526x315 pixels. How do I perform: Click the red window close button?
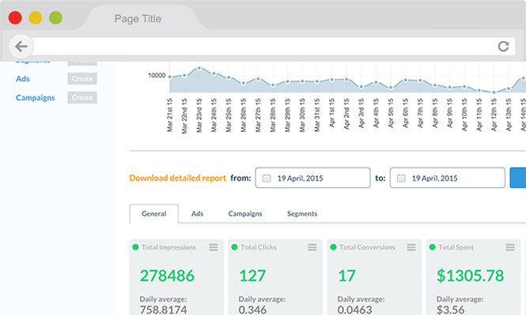(15, 17)
